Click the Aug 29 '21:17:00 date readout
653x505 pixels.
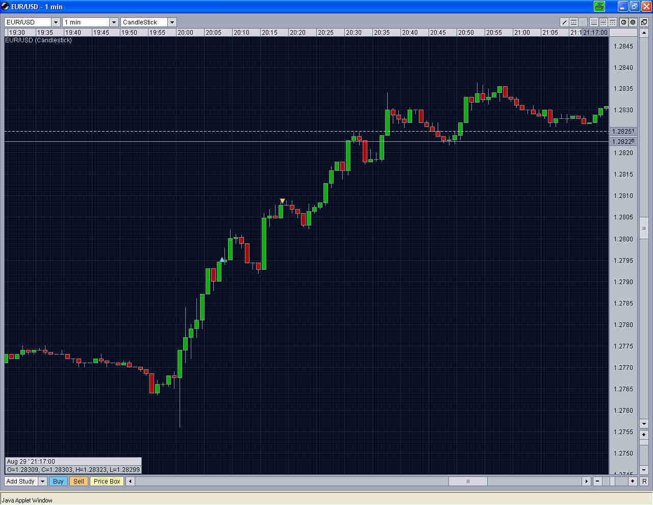click(31, 462)
